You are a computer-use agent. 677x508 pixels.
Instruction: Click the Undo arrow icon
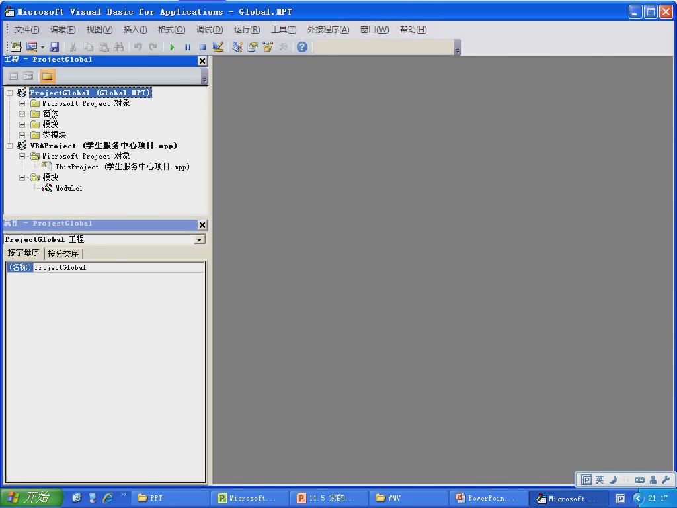[x=138, y=47]
